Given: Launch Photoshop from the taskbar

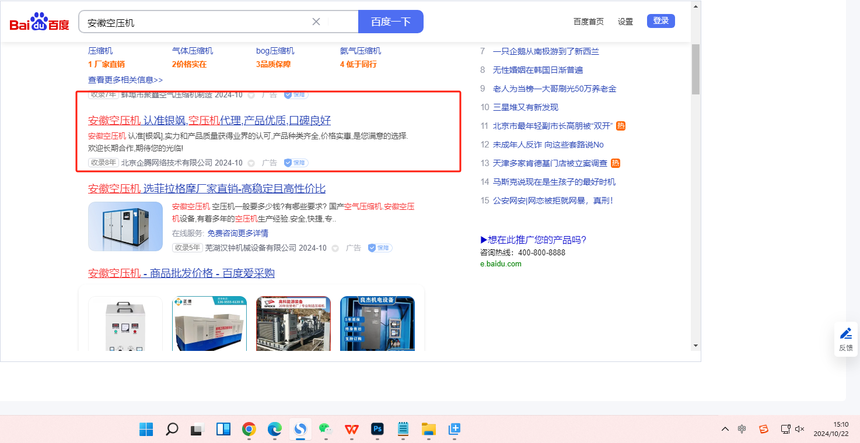Looking at the screenshot, I should pyautogui.click(x=377, y=430).
